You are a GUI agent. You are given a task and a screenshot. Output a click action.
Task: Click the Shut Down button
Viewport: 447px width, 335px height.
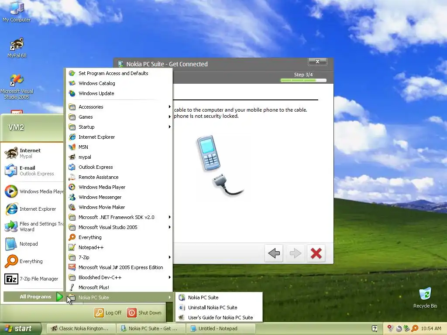[144, 313]
